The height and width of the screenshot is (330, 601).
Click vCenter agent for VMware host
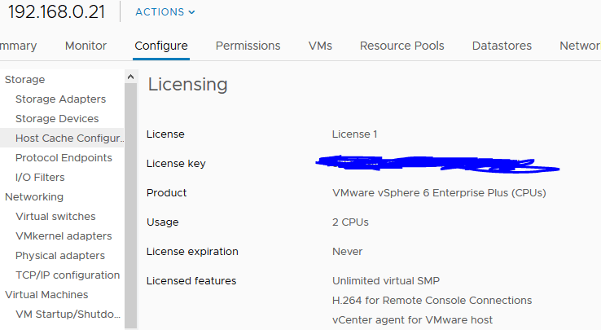tap(412, 320)
